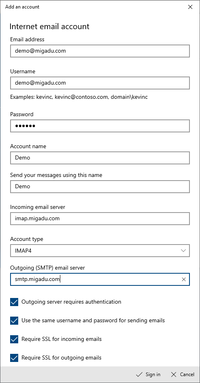Click the Incoming email server label
This screenshot has width=200, height=383.
pos(38,207)
